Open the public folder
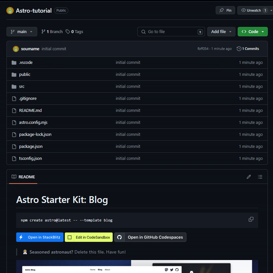The height and width of the screenshot is (273, 273). click(25, 75)
